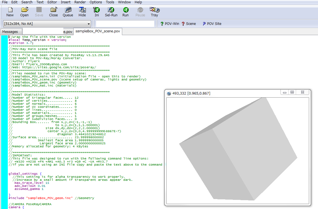Start rendering with the Run icon

126,12
